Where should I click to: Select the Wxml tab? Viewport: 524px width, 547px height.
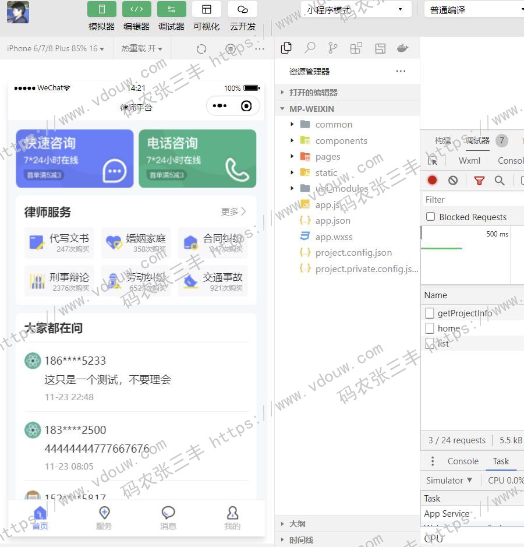[x=469, y=161]
